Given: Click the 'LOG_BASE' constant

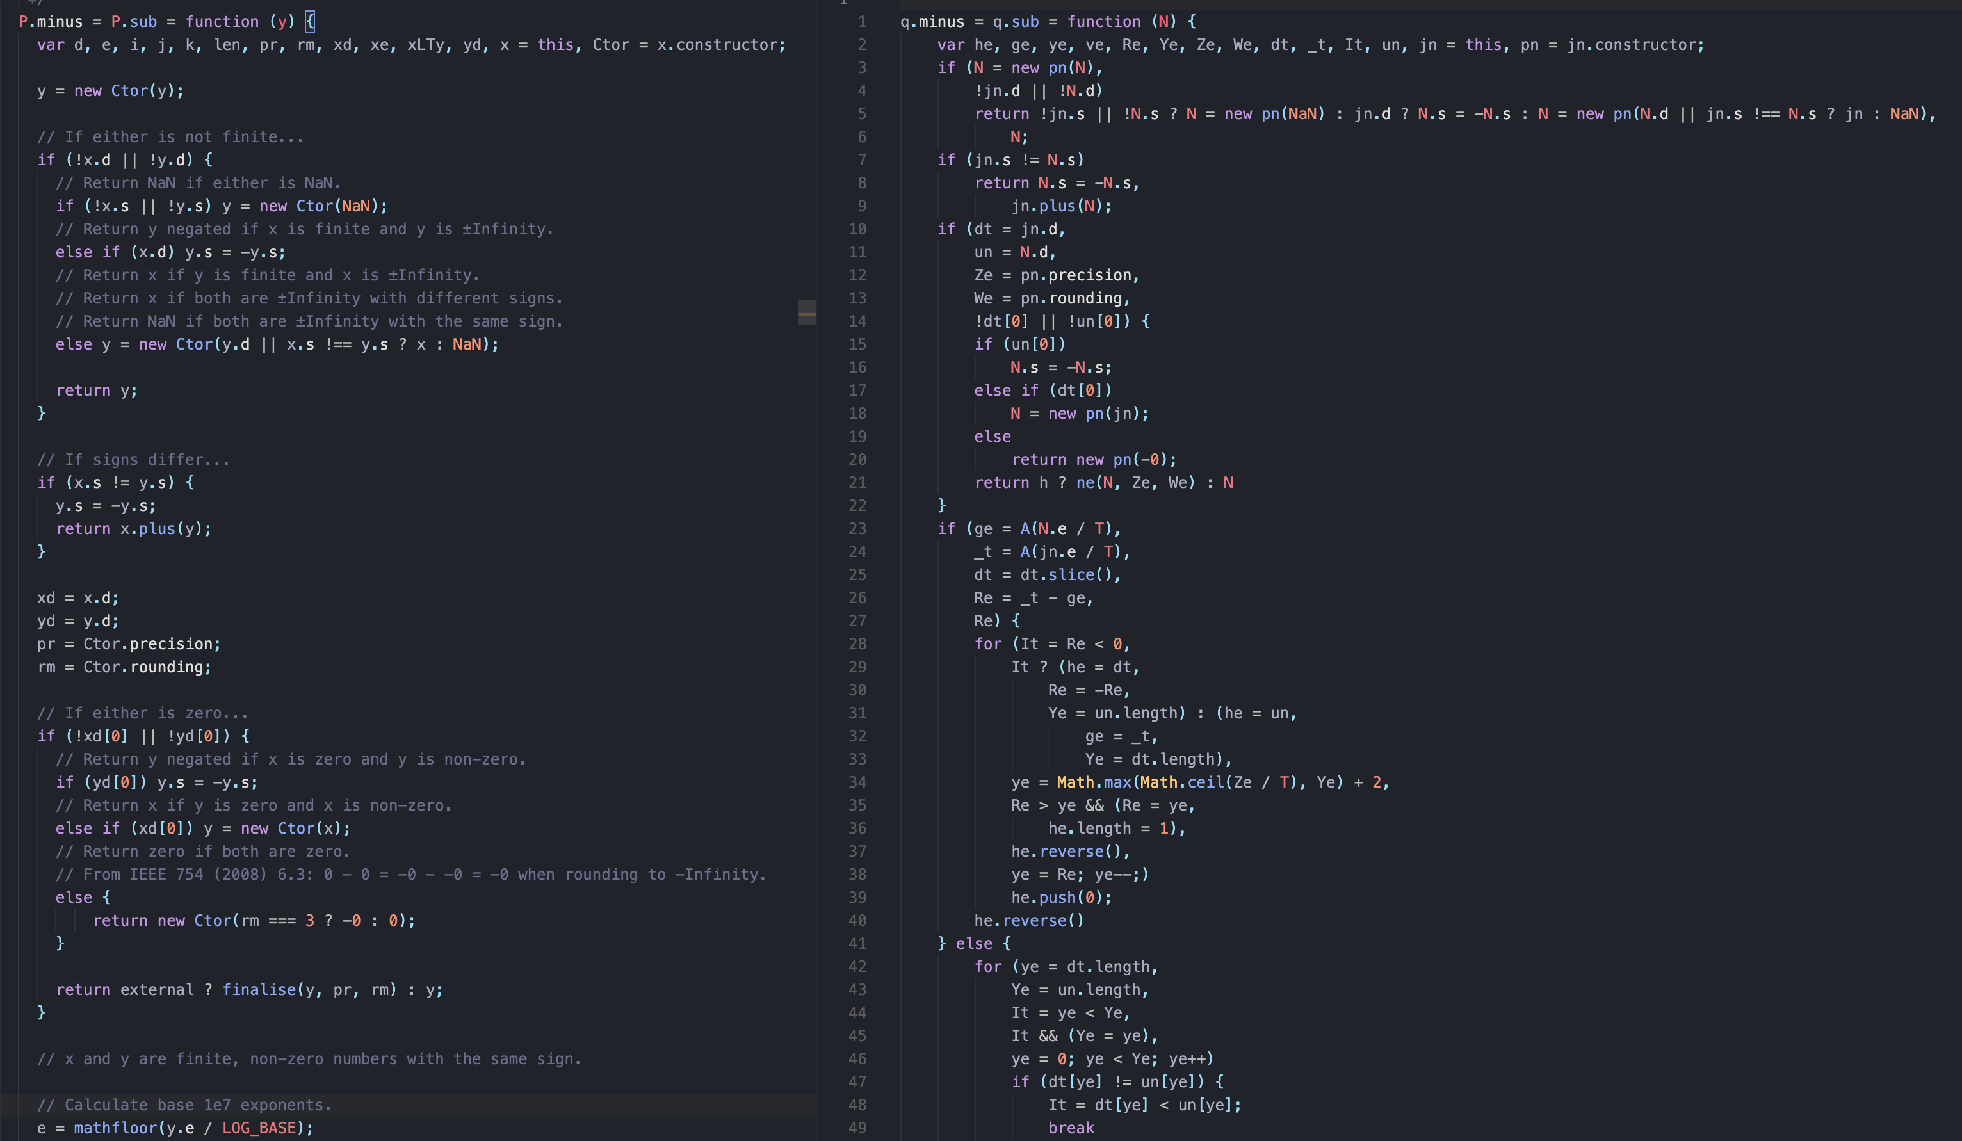Looking at the screenshot, I should (259, 1129).
